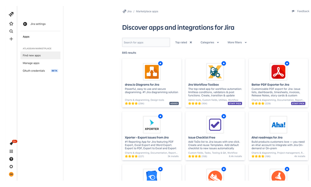
Task: Open Xporter - Export issues title
Action: (x=147, y=138)
